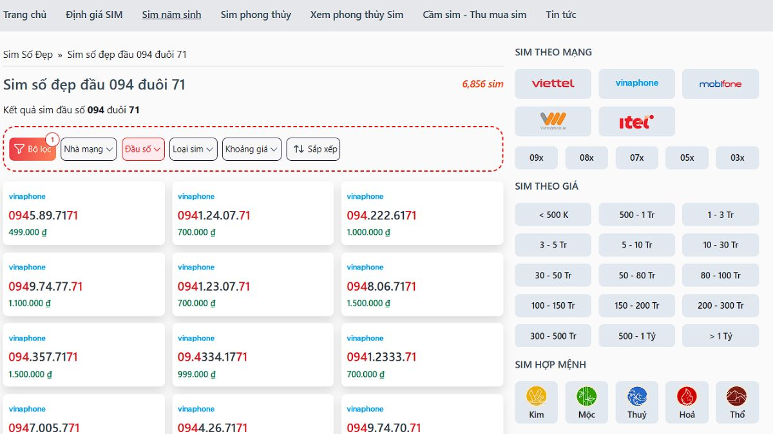This screenshot has width=773, height=434.
Task: Select the Viettel network logo
Action: (x=553, y=84)
